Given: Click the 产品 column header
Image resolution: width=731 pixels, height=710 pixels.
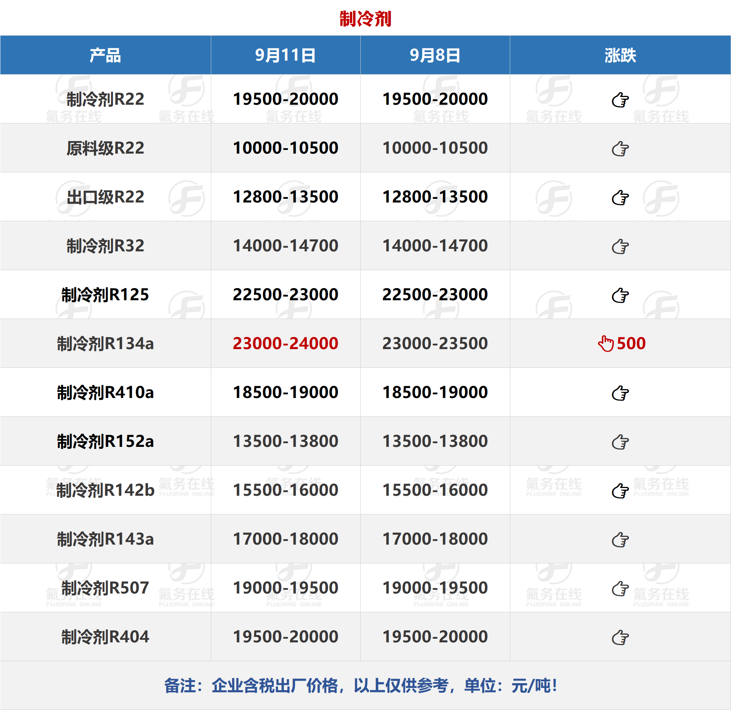Looking at the screenshot, I should [105, 55].
